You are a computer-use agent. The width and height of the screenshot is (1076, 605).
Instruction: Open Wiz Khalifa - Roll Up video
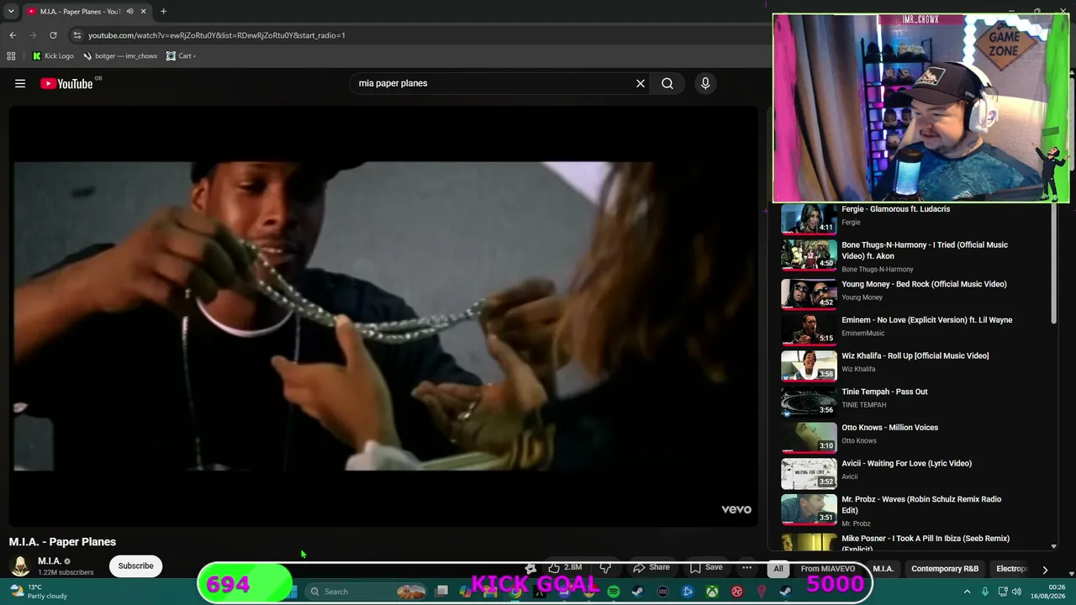coord(915,355)
